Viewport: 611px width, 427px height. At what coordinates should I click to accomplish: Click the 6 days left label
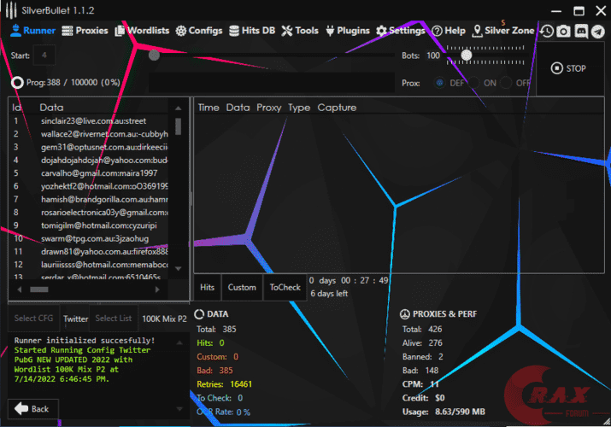click(x=329, y=294)
